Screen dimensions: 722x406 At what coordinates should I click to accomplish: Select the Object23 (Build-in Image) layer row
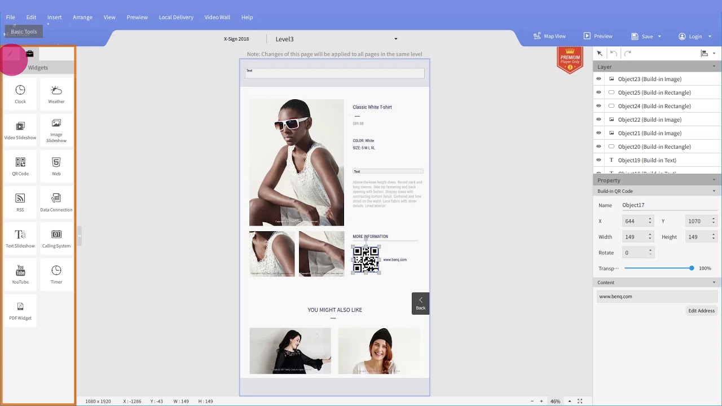point(657,79)
